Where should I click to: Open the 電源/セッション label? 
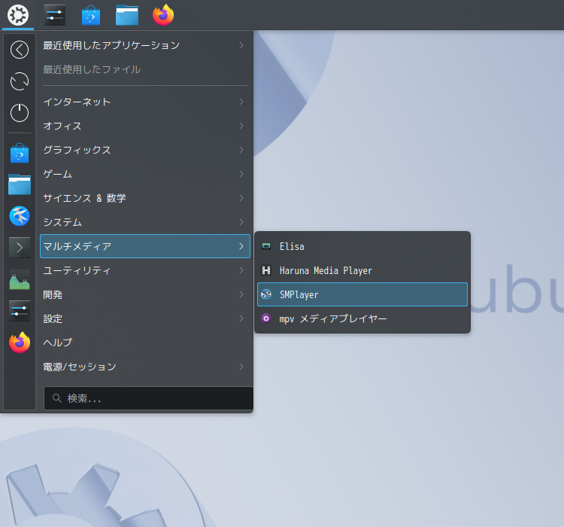tap(80, 367)
